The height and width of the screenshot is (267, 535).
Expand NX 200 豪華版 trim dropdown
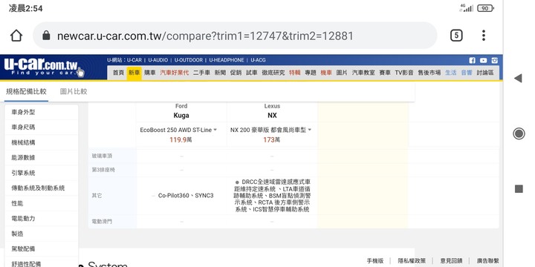click(270, 130)
